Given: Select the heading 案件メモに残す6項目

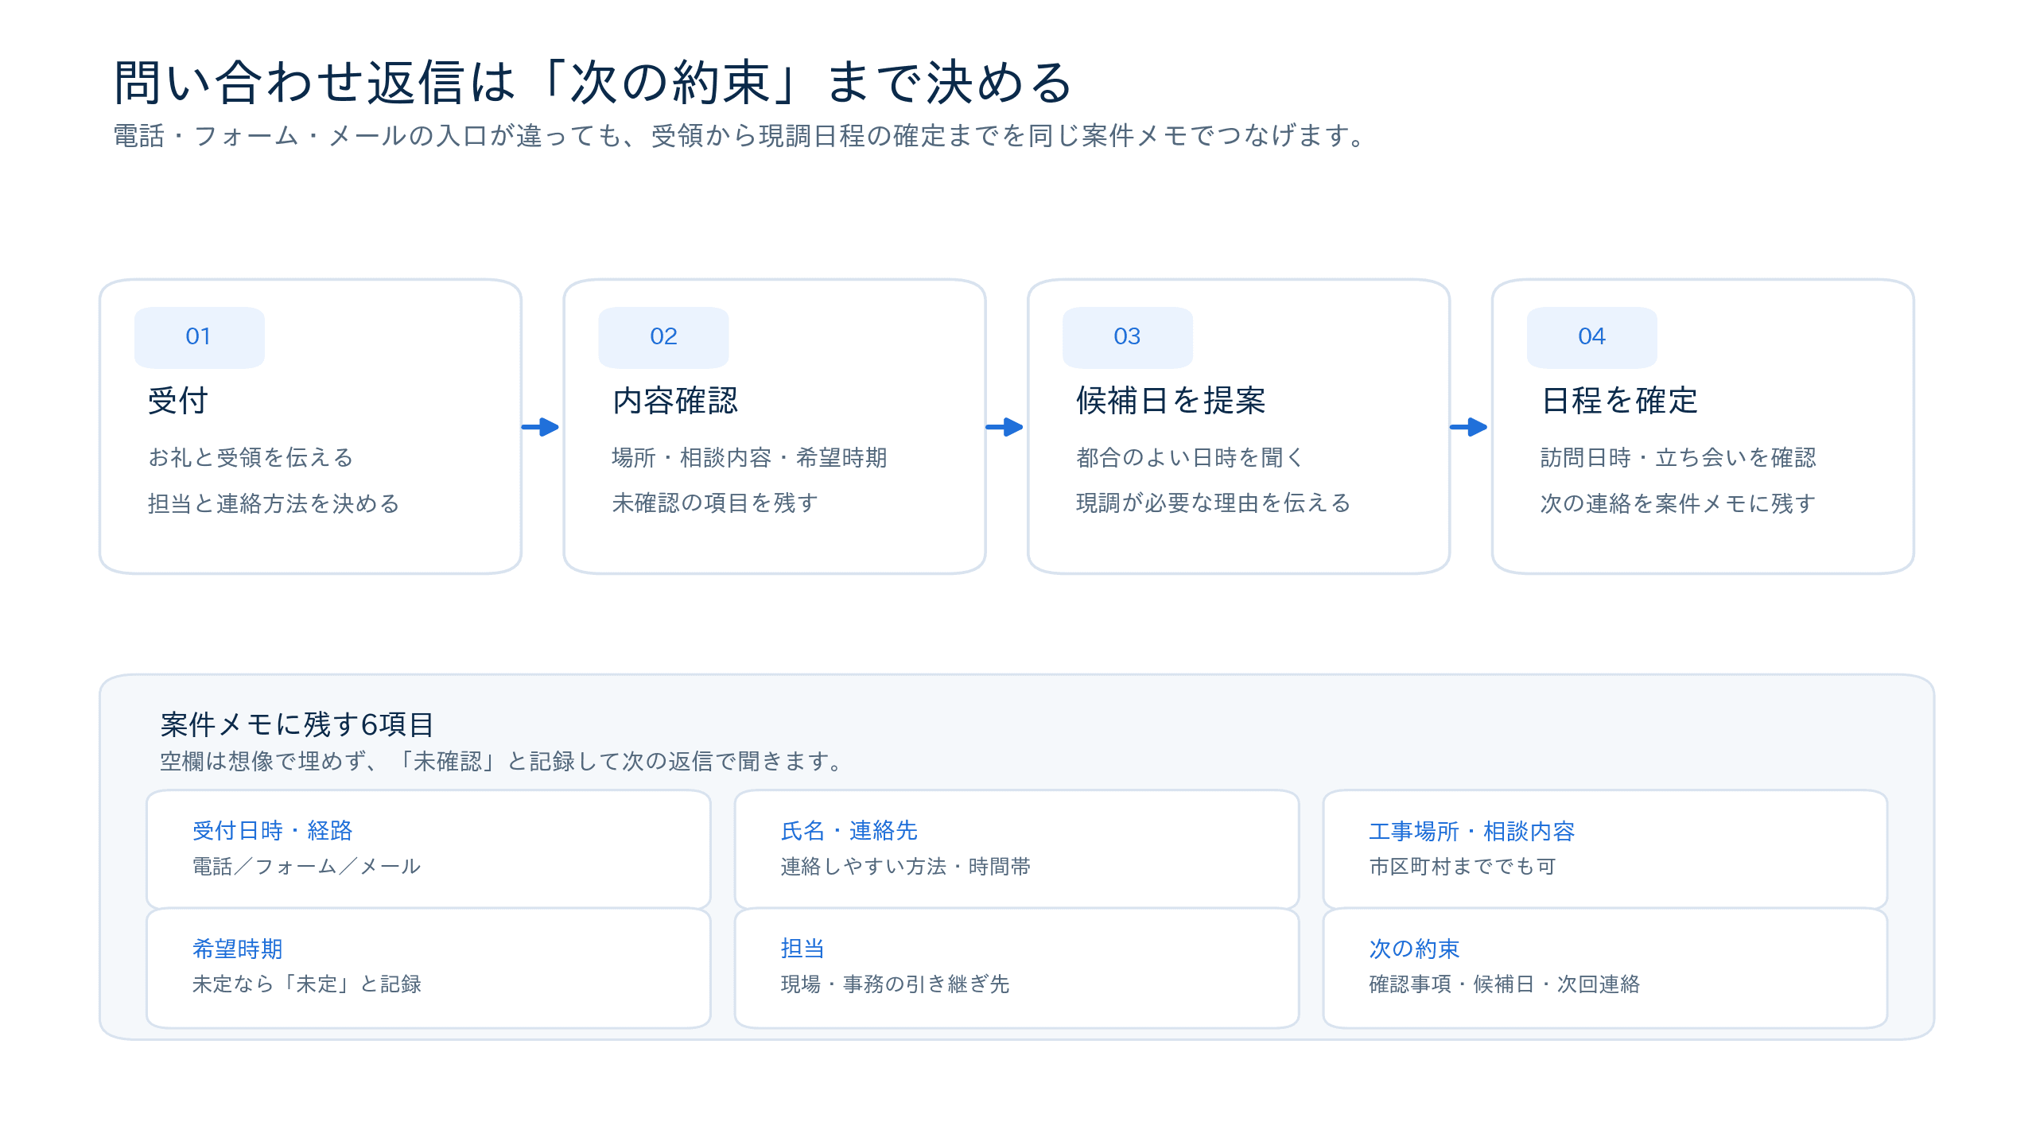Looking at the screenshot, I should (297, 724).
